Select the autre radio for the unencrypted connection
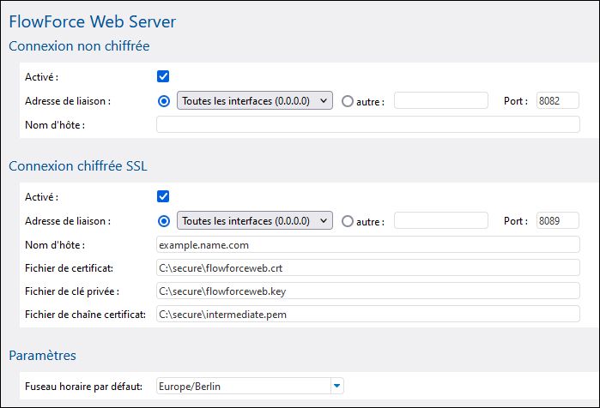 click(348, 101)
